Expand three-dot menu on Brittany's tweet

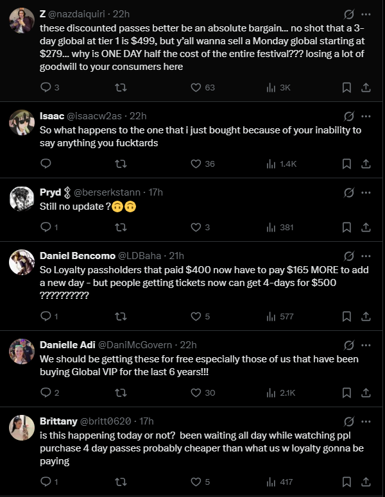point(366,421)
